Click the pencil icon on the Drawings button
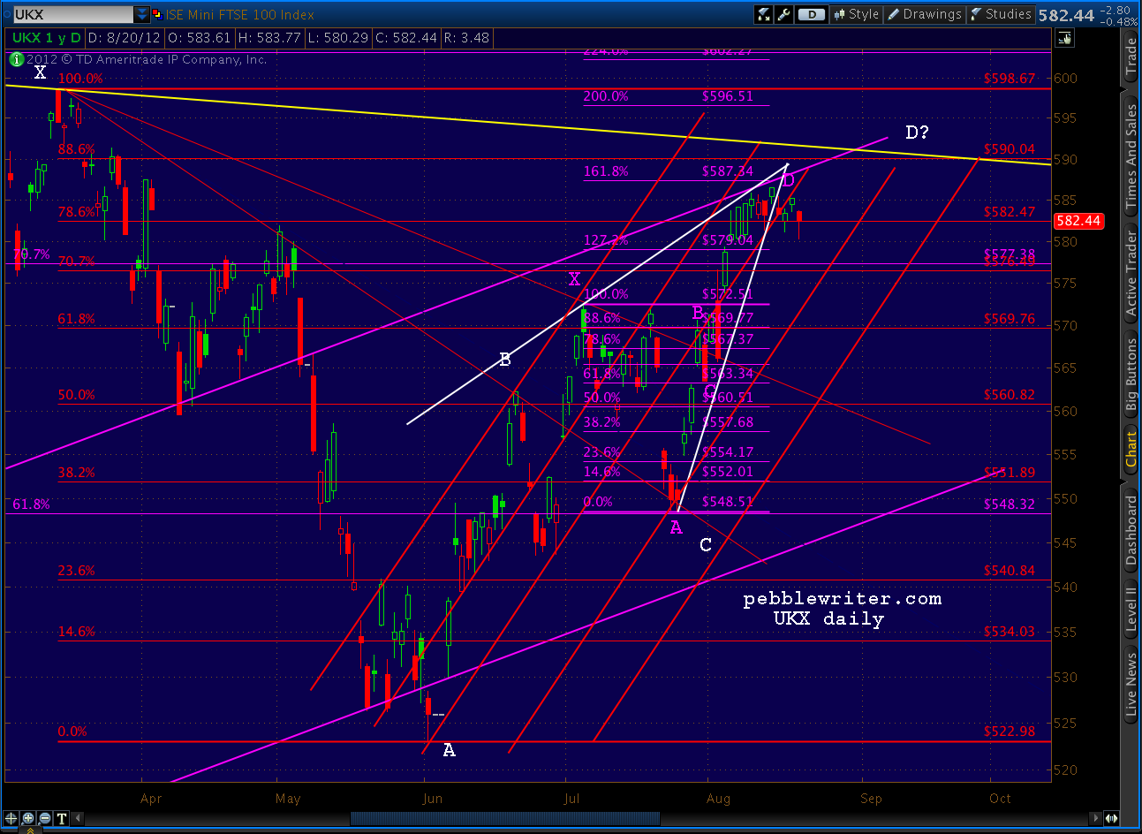Screen dimensions: 1142x834 click(x=894, y=14)
